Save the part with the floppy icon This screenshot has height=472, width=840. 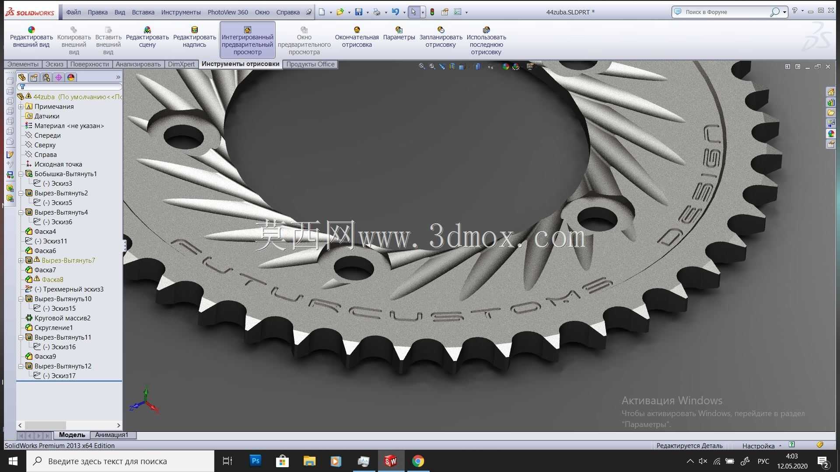(359, 12)
